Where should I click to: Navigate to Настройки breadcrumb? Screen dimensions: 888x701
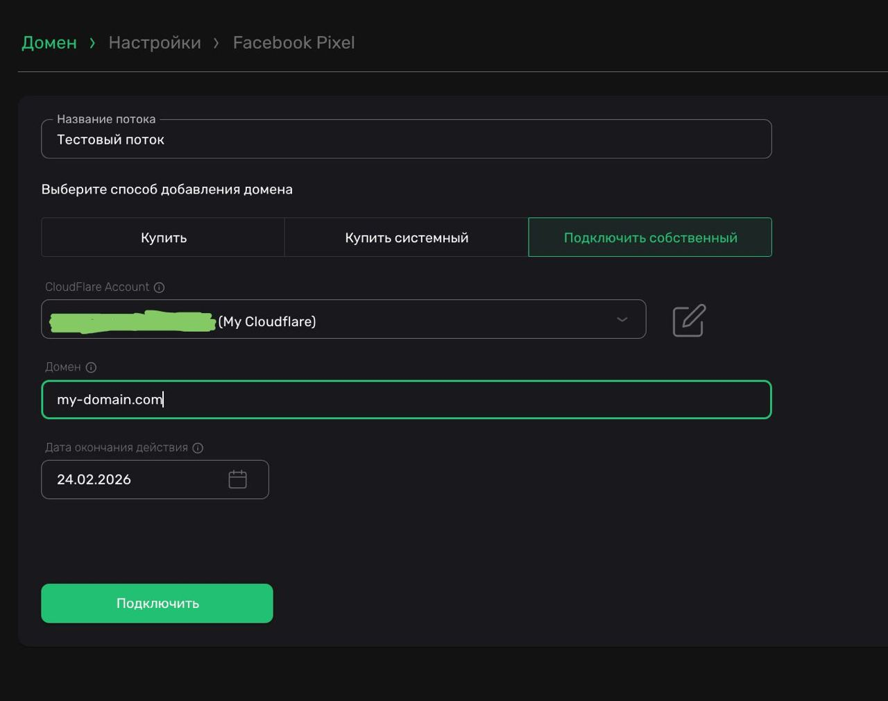click(155, 42)
